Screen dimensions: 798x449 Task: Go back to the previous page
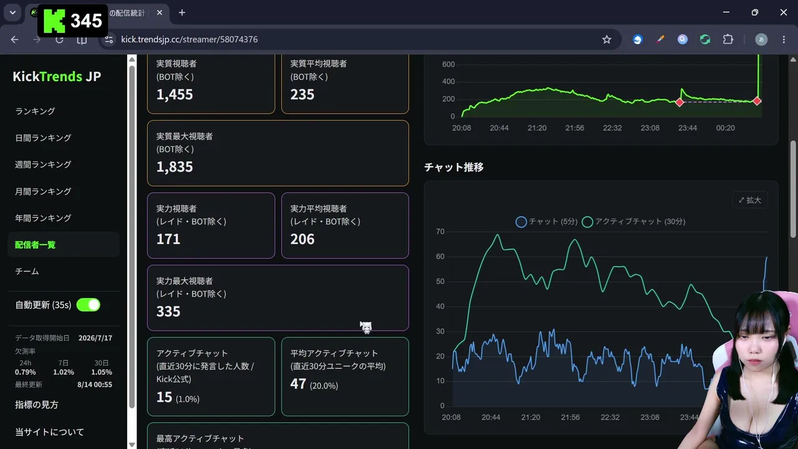15,39
